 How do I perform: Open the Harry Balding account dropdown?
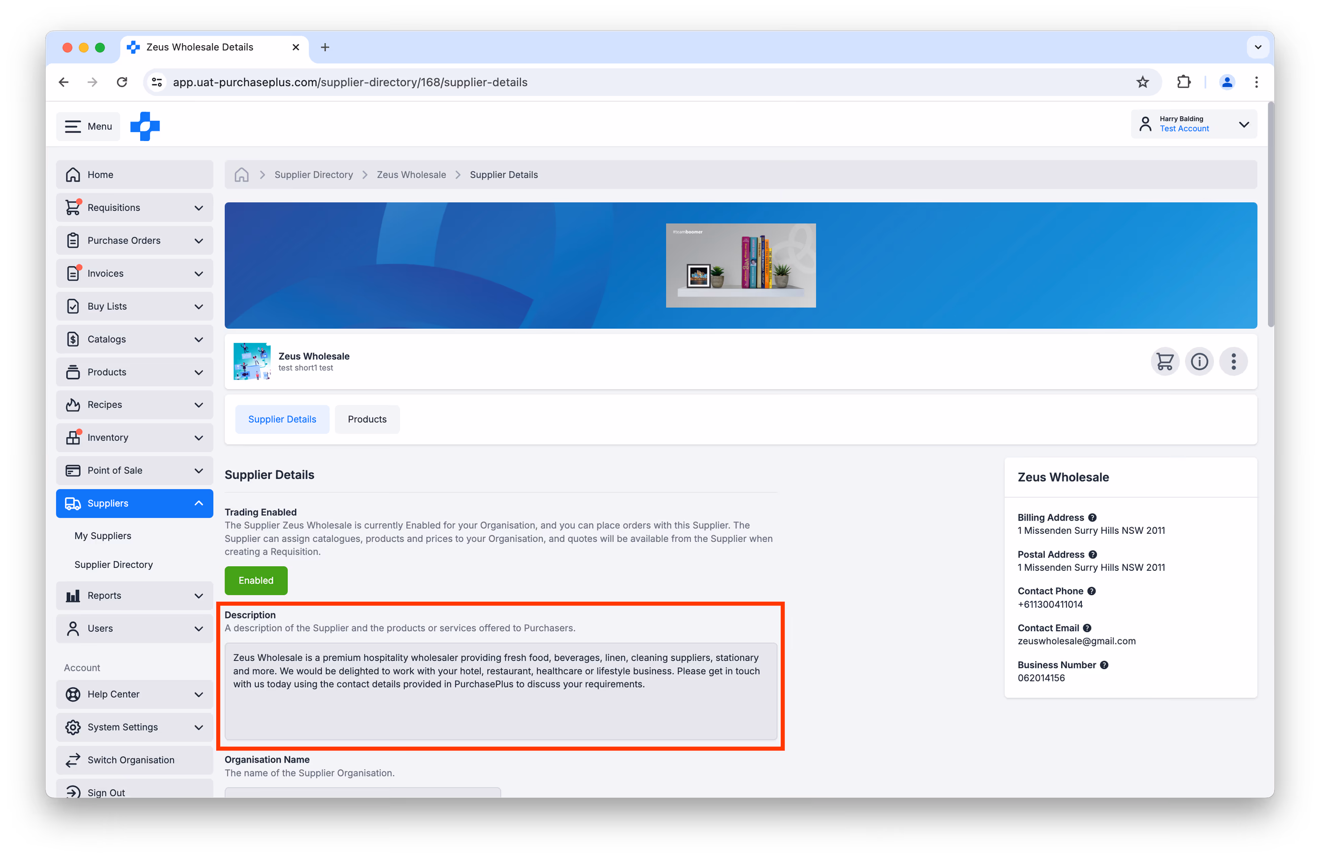point(1194,124)
